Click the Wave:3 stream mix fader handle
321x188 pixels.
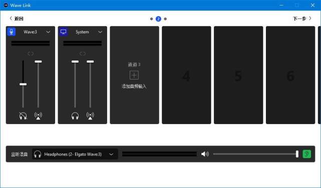(38, 61)
